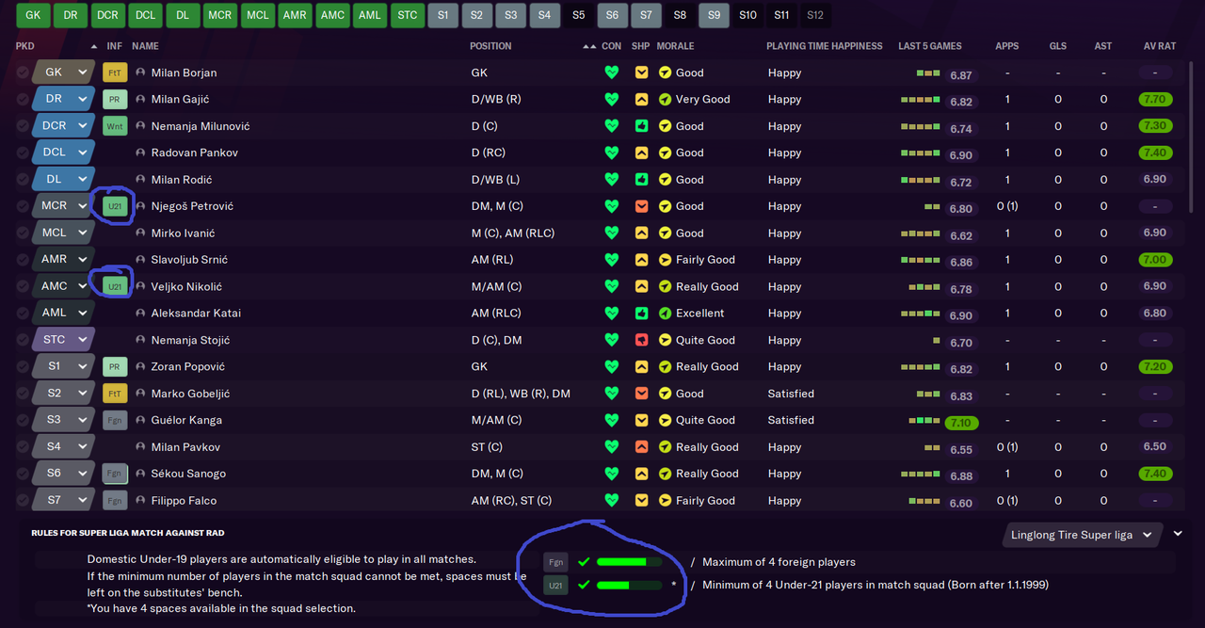Toggle the selection check for Milan Borjan
Viewport: 1205px width, 628px height.
[x=23, y=72]
